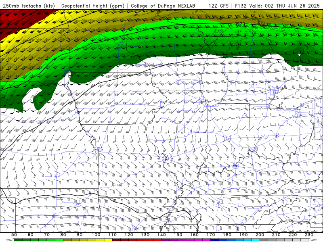Click the '60' value on color scale

pos(30,235)
